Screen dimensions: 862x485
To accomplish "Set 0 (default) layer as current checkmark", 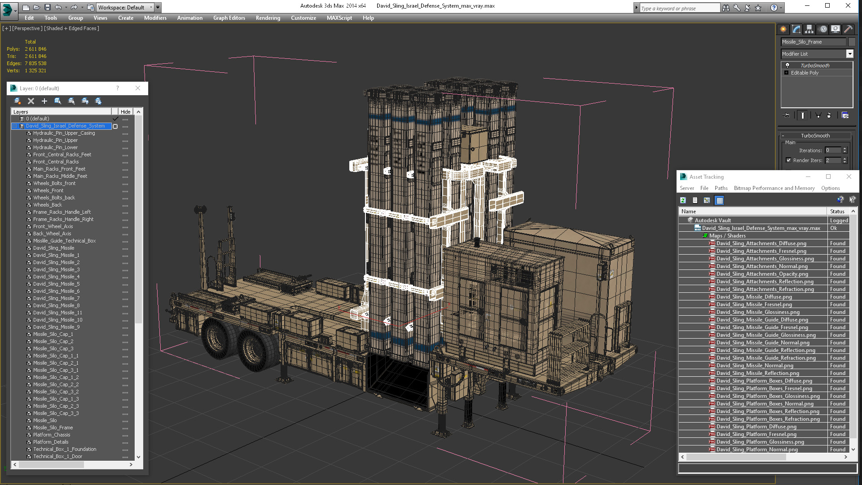I will [115, 119].
